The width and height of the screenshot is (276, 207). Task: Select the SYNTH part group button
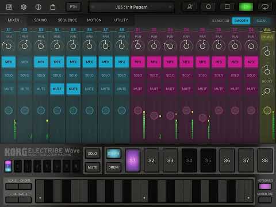click(113, 154)
